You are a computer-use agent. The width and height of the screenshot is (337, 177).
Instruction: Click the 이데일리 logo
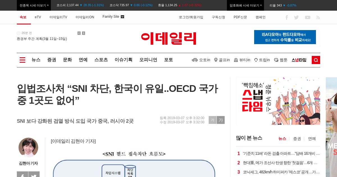pos(168,38)
